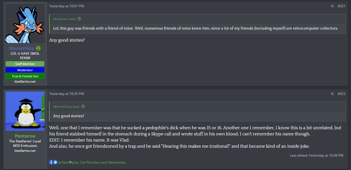View reaction list with Cat Phuckers
Image resolution: width=351 pixels, height=170 pixels.
[92, 162]
